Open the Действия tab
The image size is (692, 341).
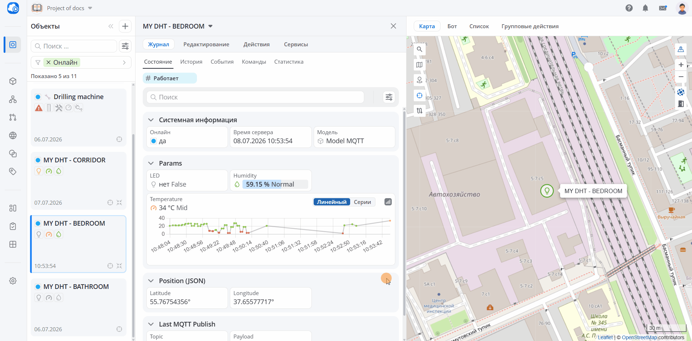257,44
